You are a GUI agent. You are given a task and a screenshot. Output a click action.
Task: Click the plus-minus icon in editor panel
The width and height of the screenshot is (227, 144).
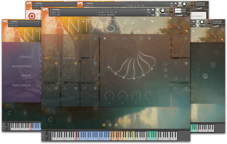point(133,38)
